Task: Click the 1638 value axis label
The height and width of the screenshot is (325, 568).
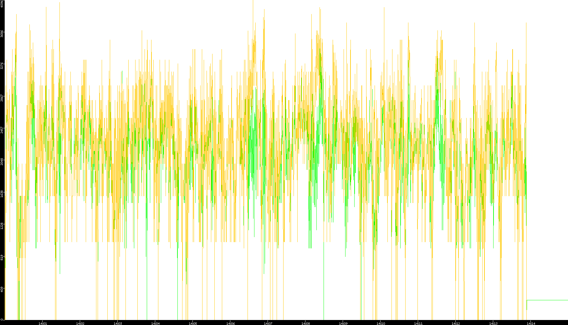Action: (x=2, y=194)
